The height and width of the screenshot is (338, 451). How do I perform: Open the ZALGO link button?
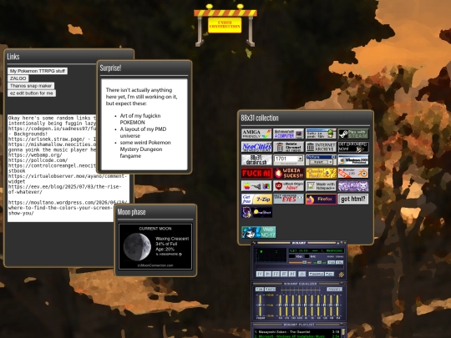[18, 78]
